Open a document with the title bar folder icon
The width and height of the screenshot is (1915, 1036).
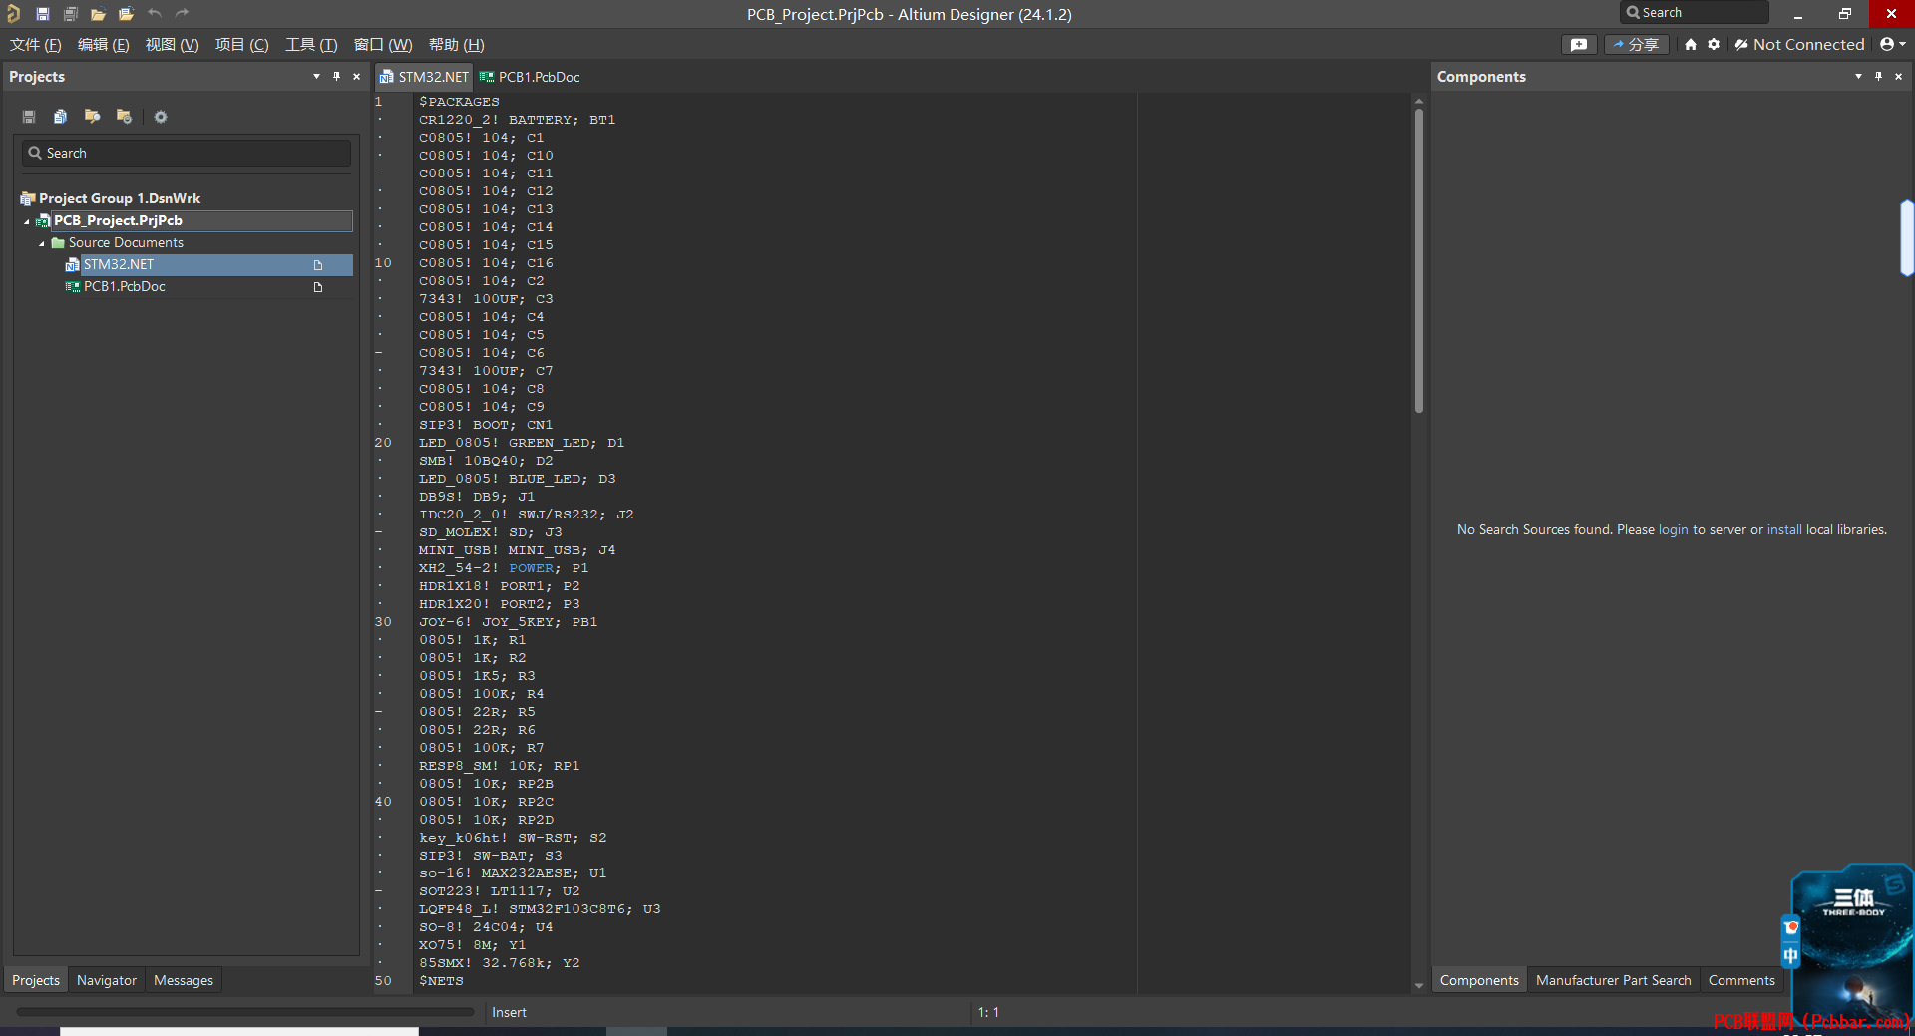(98, 14)
